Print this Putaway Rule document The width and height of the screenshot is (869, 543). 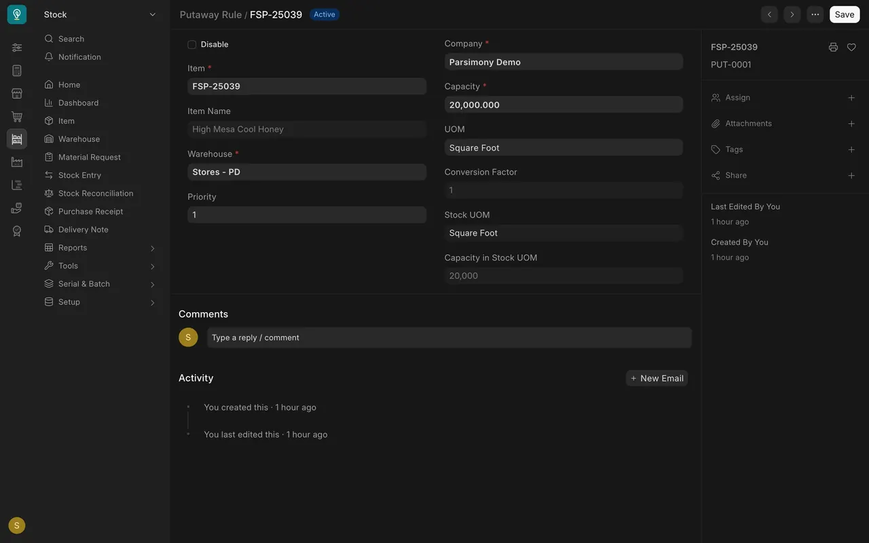pos(833,48)
